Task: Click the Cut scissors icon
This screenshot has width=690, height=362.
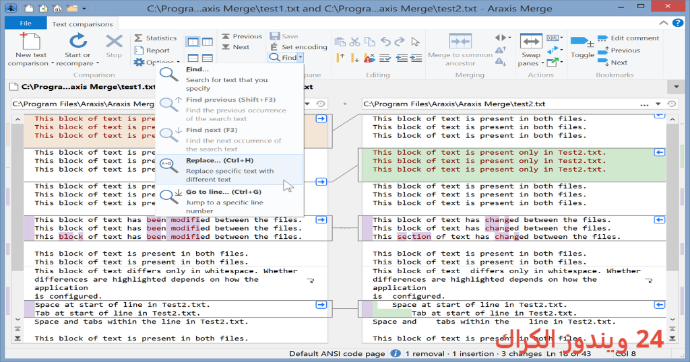Action: (354, 42)
